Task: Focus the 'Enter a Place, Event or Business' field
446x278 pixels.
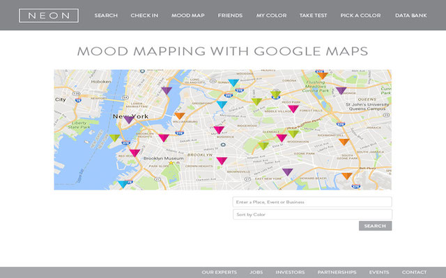Action: (x=312, y=202)
